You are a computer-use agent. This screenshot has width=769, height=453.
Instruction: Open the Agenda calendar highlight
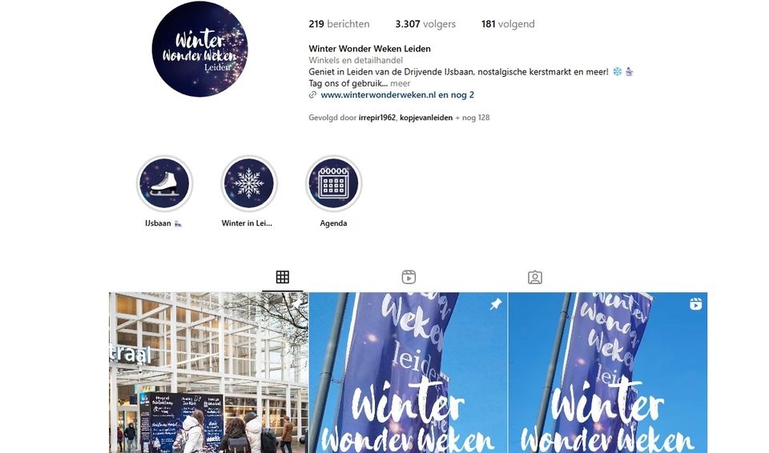click(333, 183)
